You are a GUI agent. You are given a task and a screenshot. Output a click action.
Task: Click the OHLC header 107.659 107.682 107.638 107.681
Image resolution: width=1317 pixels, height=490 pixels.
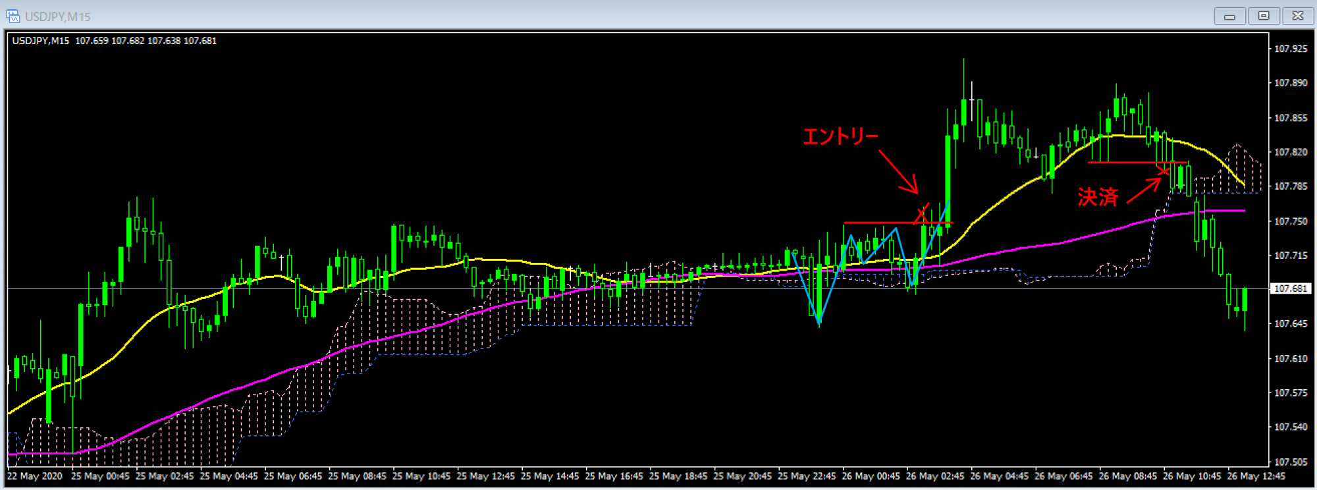[x=146, y=41]
